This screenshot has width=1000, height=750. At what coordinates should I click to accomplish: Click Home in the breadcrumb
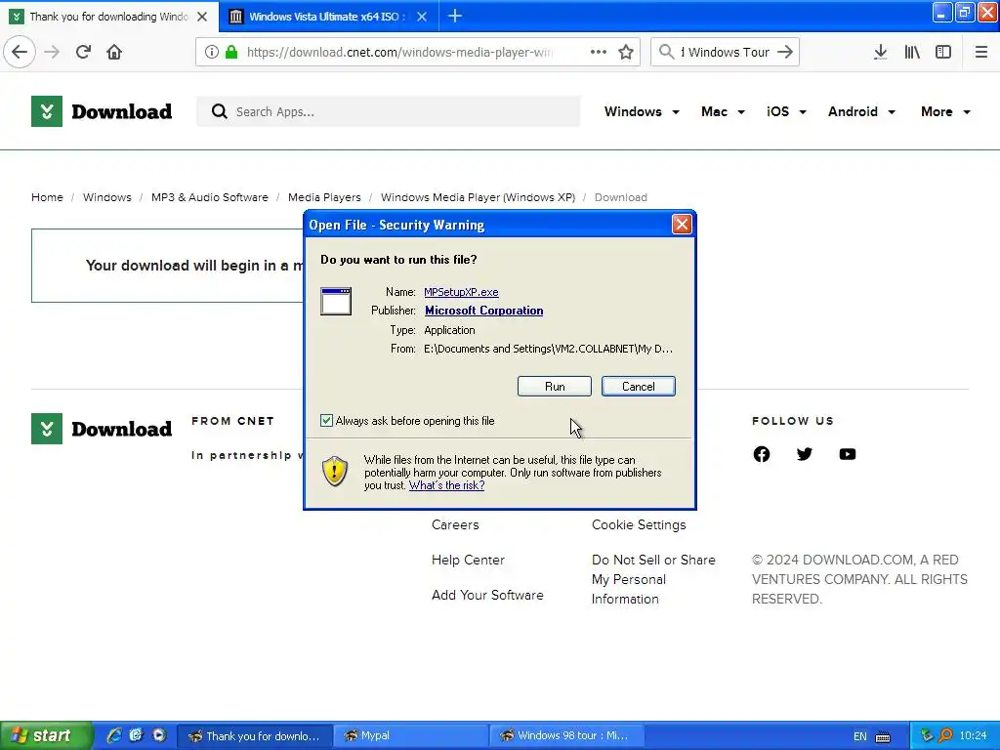click(47, 197)
